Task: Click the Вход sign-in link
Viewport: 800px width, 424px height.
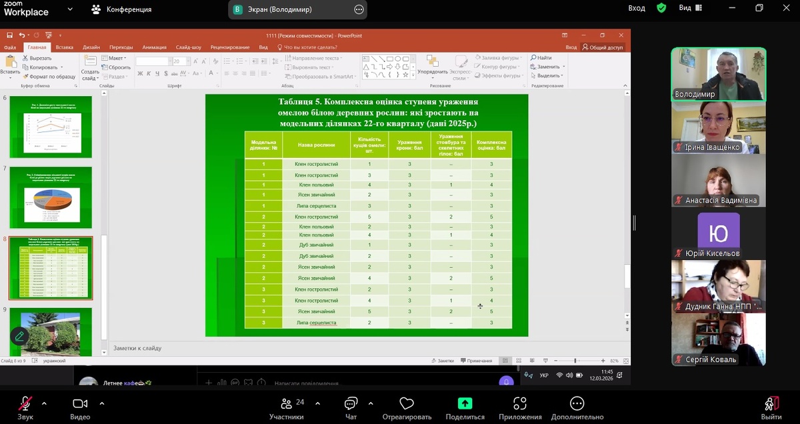Action: (637, 8)
